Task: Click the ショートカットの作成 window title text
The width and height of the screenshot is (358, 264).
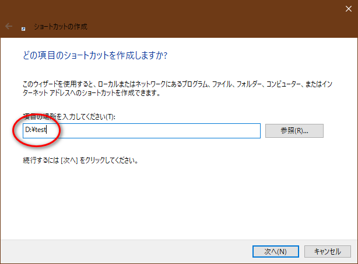Action: tap(61, 27)
